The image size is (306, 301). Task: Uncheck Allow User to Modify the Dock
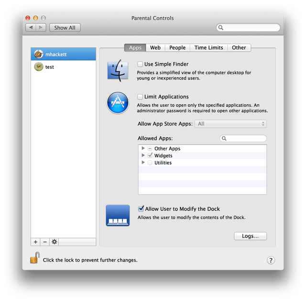point(141,208)
